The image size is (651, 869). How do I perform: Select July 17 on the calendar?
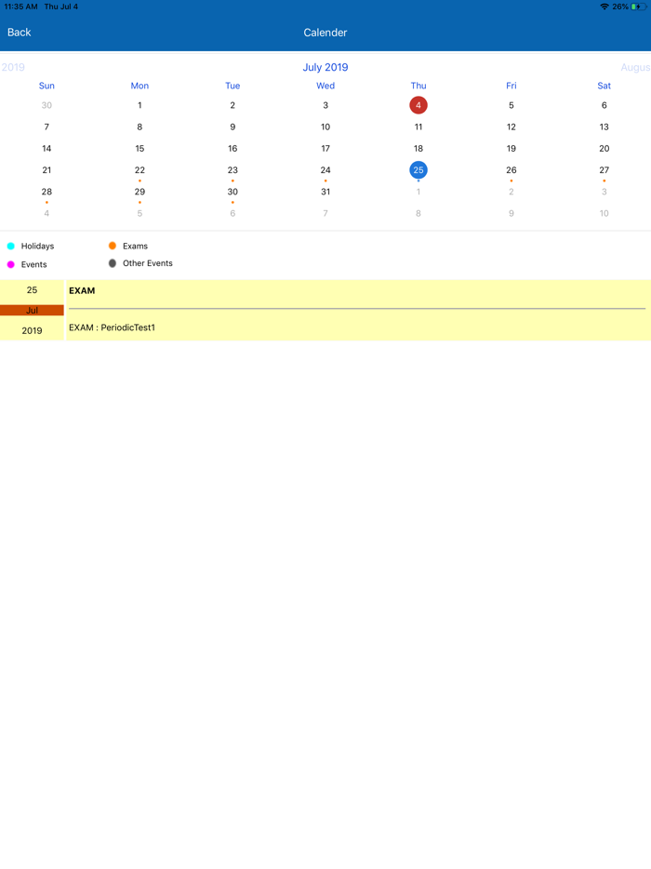pyautogui.click(x=325, y=149)
